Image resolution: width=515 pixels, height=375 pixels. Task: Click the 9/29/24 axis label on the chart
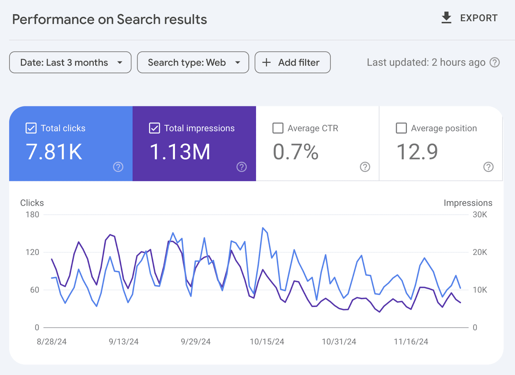click(195, 342)
